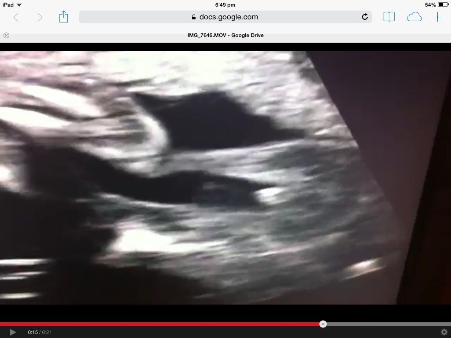Tap the docs.google.com address bar
This screenshot has height=338, width=451.
point(225,17)
